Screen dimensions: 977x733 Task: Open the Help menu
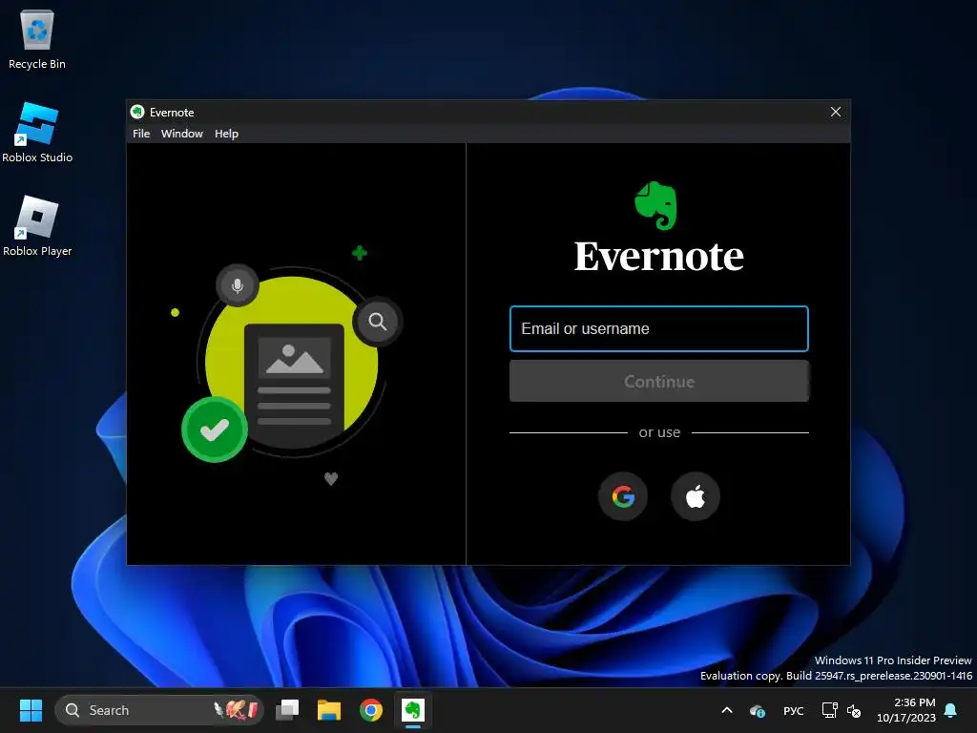(x=226, y=134)
